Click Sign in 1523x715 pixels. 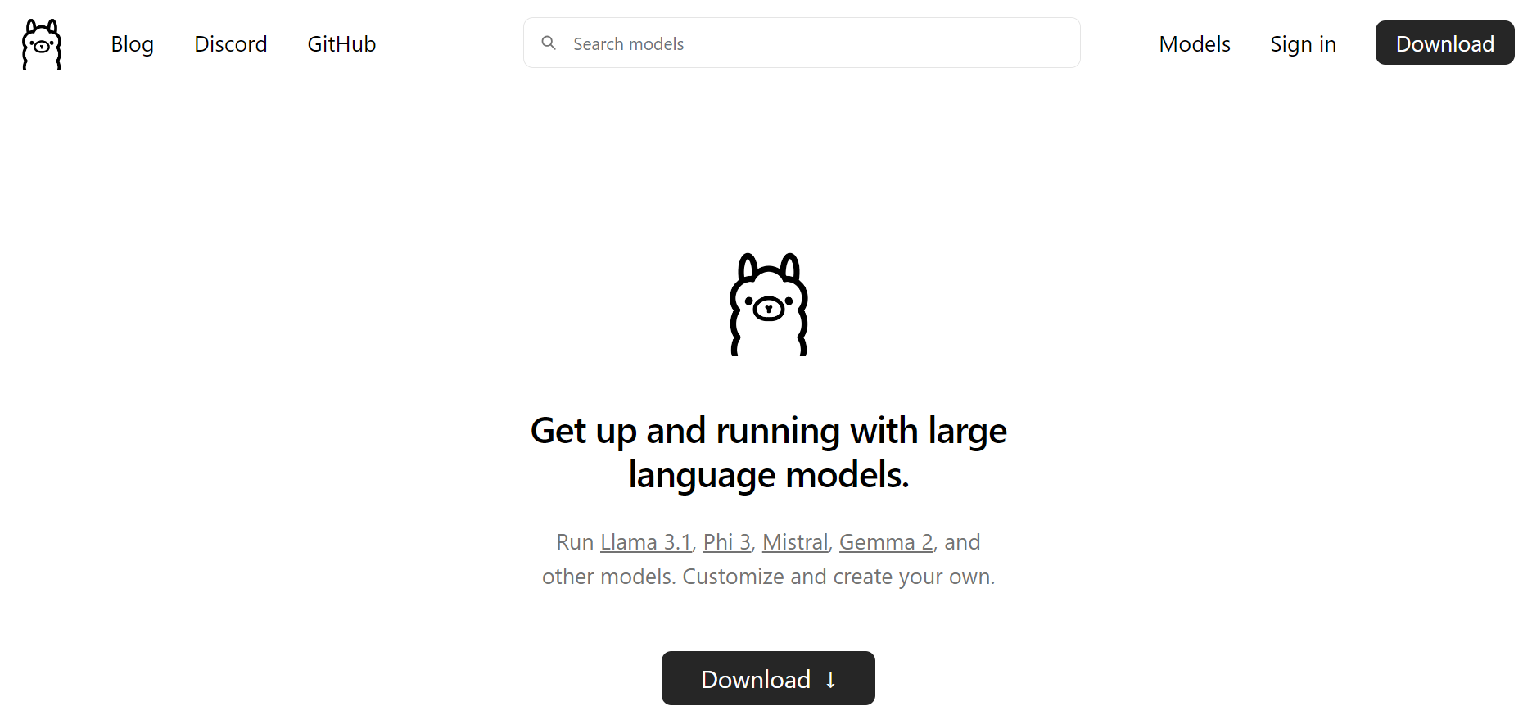point(1304,44)
